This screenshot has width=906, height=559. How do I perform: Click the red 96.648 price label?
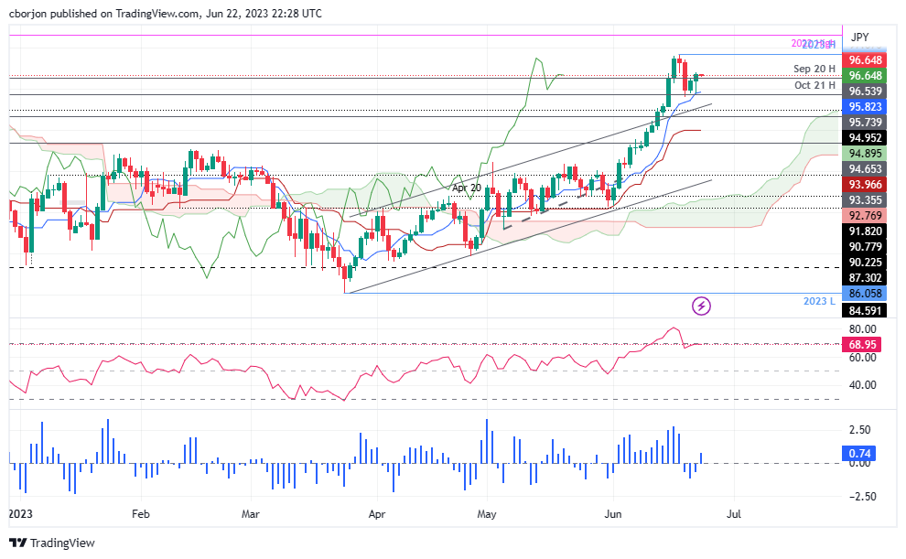tap(864, 60)
